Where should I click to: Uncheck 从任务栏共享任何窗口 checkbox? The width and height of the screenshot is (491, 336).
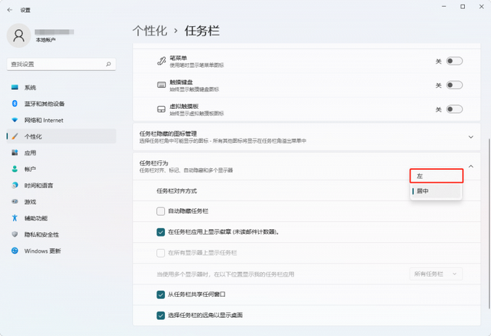point(161,295)
